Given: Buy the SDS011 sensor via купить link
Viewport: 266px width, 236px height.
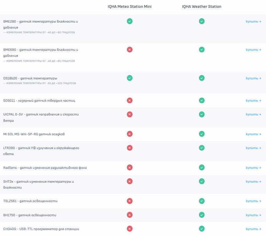Looking at the screenshot, I should point(253,101).
